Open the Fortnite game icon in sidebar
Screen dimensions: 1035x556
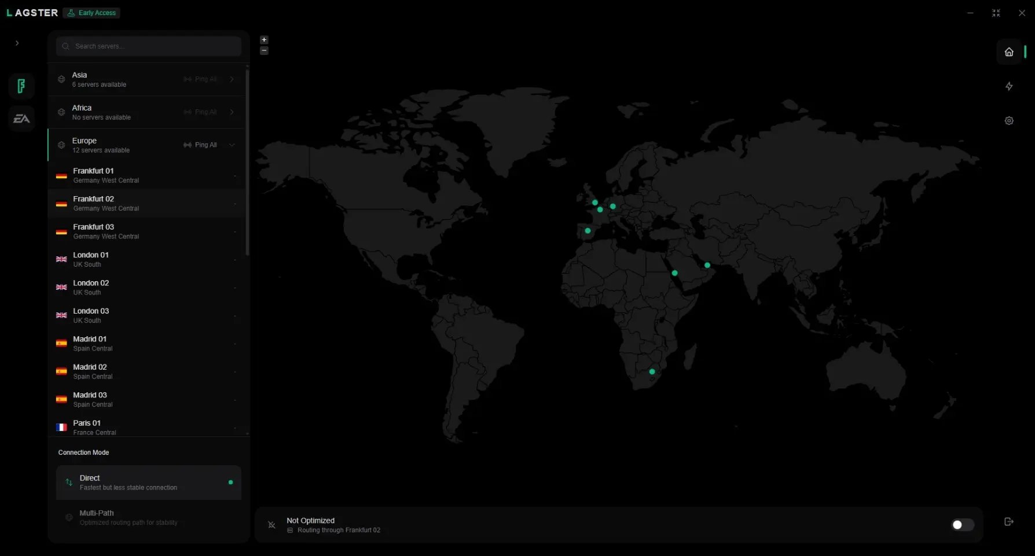pos(21,86)
